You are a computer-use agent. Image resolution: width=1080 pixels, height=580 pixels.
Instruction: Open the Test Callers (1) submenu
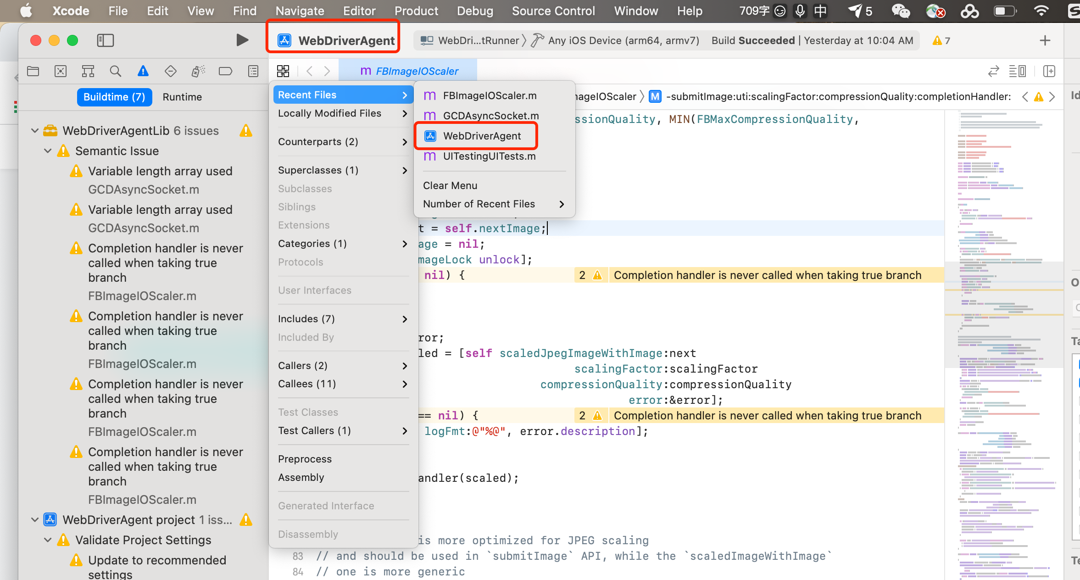[x=343, y=431]
